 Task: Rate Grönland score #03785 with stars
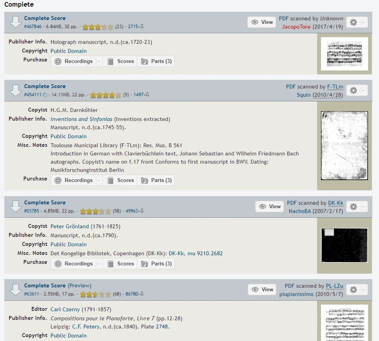click(x=96, y=211)
